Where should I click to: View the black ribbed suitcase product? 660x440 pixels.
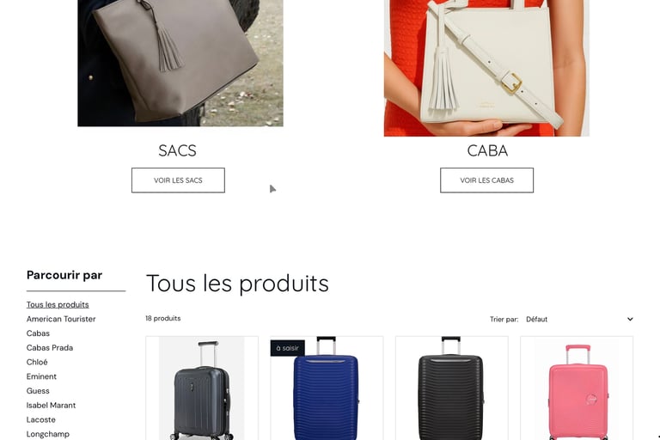tap(452, 388)
